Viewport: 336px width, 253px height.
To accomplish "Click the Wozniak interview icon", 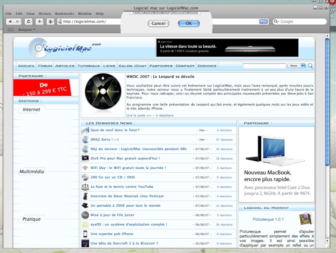I will [x=85, y=196].
